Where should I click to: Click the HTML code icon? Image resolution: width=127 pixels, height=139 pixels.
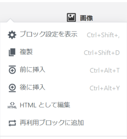12,105
